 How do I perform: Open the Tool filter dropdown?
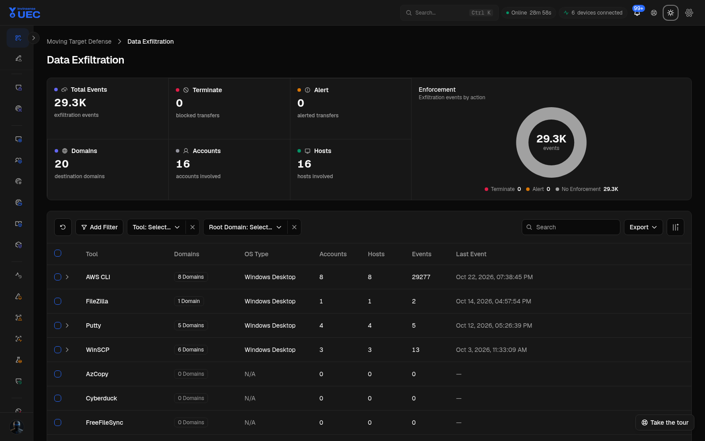(x=156, y=227)
